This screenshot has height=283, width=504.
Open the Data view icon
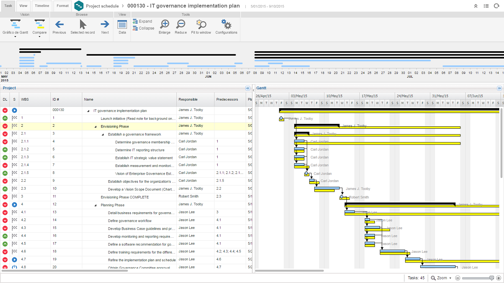[x=122, y=25]
